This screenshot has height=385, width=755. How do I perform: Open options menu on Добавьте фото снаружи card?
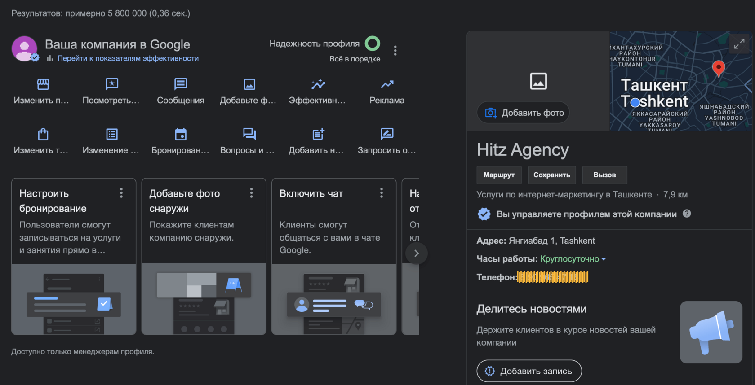click(251, 193)
